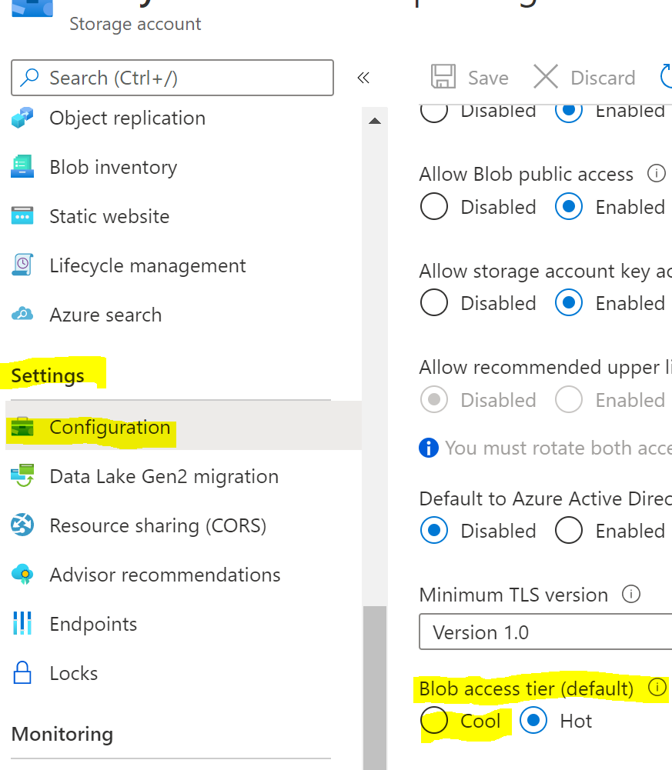Collapse the sidebar with double chevron

coord(363,78)
